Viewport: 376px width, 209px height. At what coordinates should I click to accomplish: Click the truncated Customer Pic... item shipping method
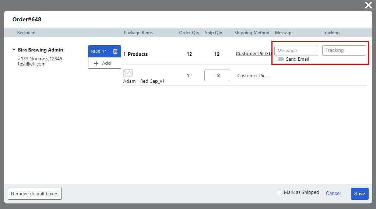[253, 76]
